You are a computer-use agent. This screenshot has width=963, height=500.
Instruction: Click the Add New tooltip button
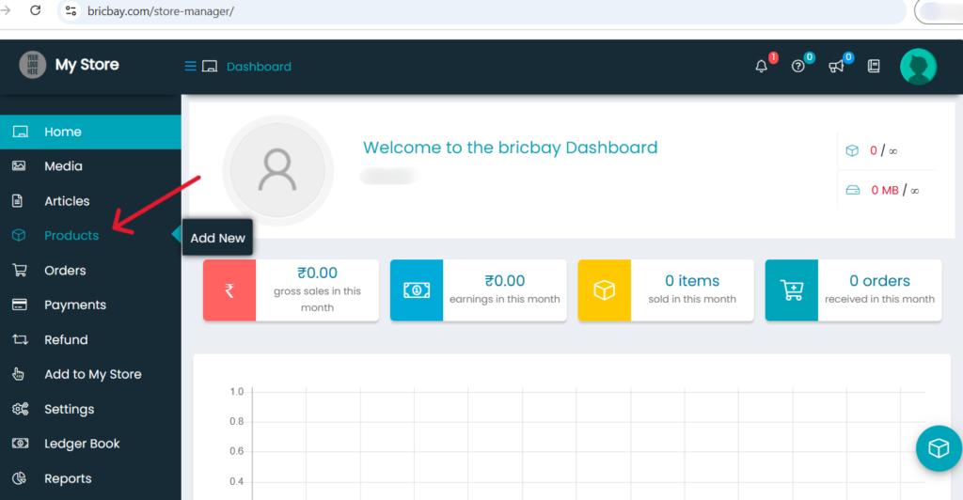point(217,238)
